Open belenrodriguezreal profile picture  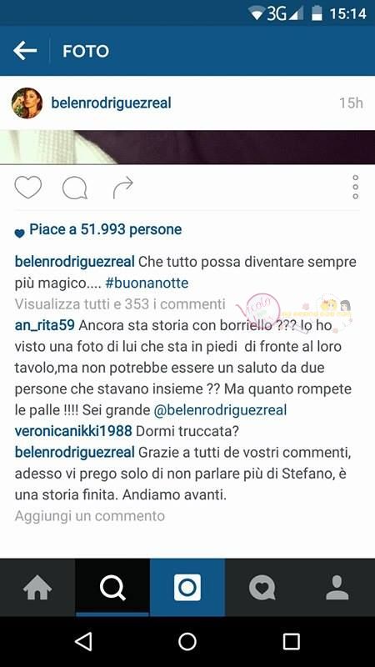point(27,103)
